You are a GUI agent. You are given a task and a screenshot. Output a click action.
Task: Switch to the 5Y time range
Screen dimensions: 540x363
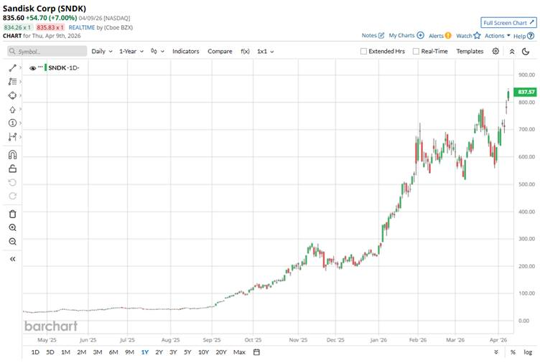click(x=187, y=352)
